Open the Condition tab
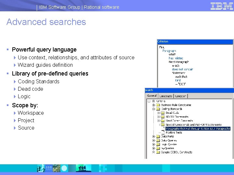 pos(180,96)
